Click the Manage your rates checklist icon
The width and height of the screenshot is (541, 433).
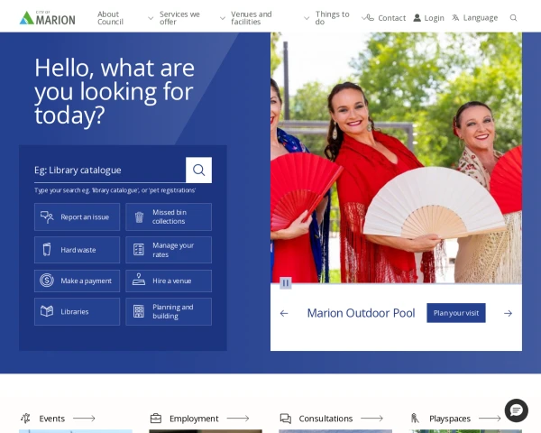pyautogui.click(x=139, y=249)
